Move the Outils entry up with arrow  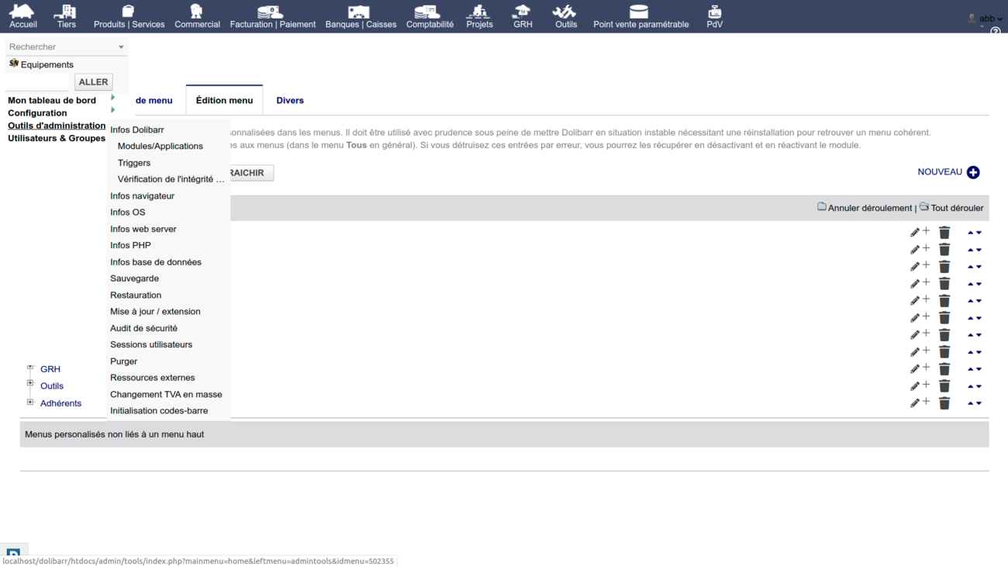point(970,385)
